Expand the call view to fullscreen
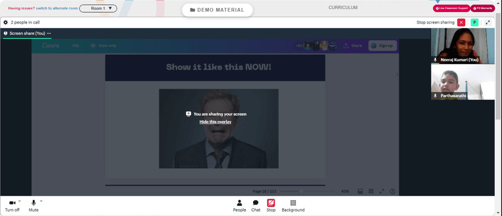Viewport: 502px width, 216px height. (x=487, y=23)
